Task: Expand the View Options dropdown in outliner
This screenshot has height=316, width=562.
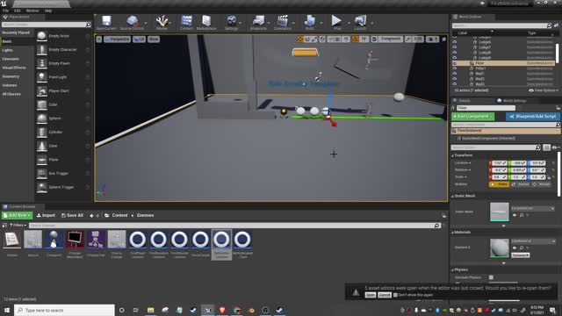Action: click(x=543, y=90)
